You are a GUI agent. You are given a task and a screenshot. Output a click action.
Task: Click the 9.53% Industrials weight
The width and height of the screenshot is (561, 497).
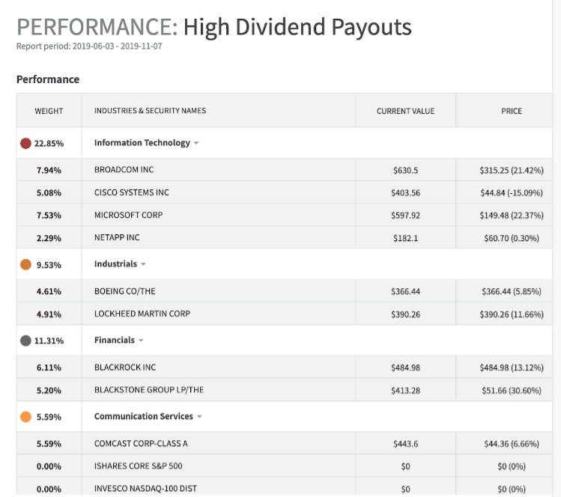[x=49, y=265]
